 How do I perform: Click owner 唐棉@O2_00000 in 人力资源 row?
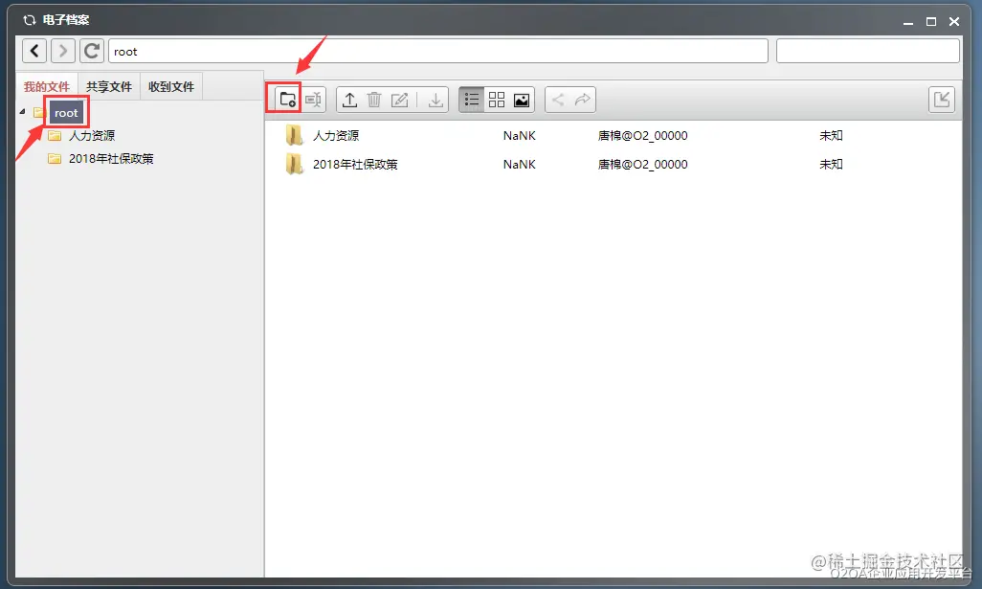(x=642, y=135)
